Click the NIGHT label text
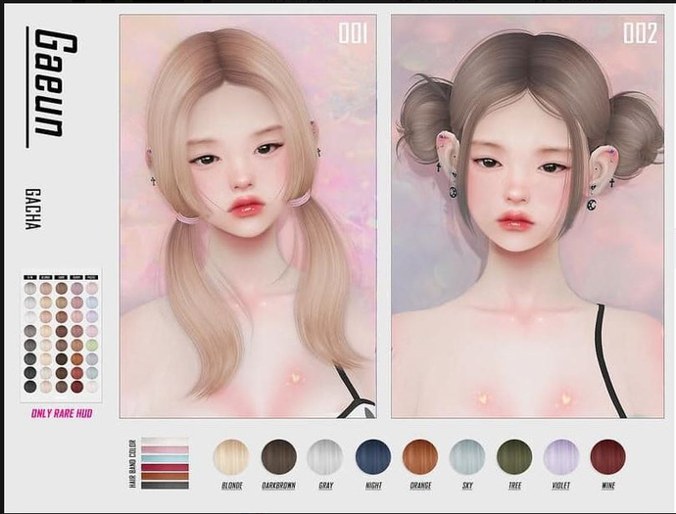This screenshot has height=514, width=676. point(373,486)
